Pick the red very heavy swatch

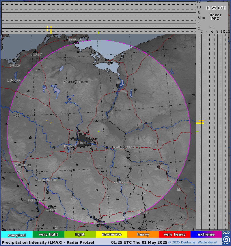tap(174, 234)
